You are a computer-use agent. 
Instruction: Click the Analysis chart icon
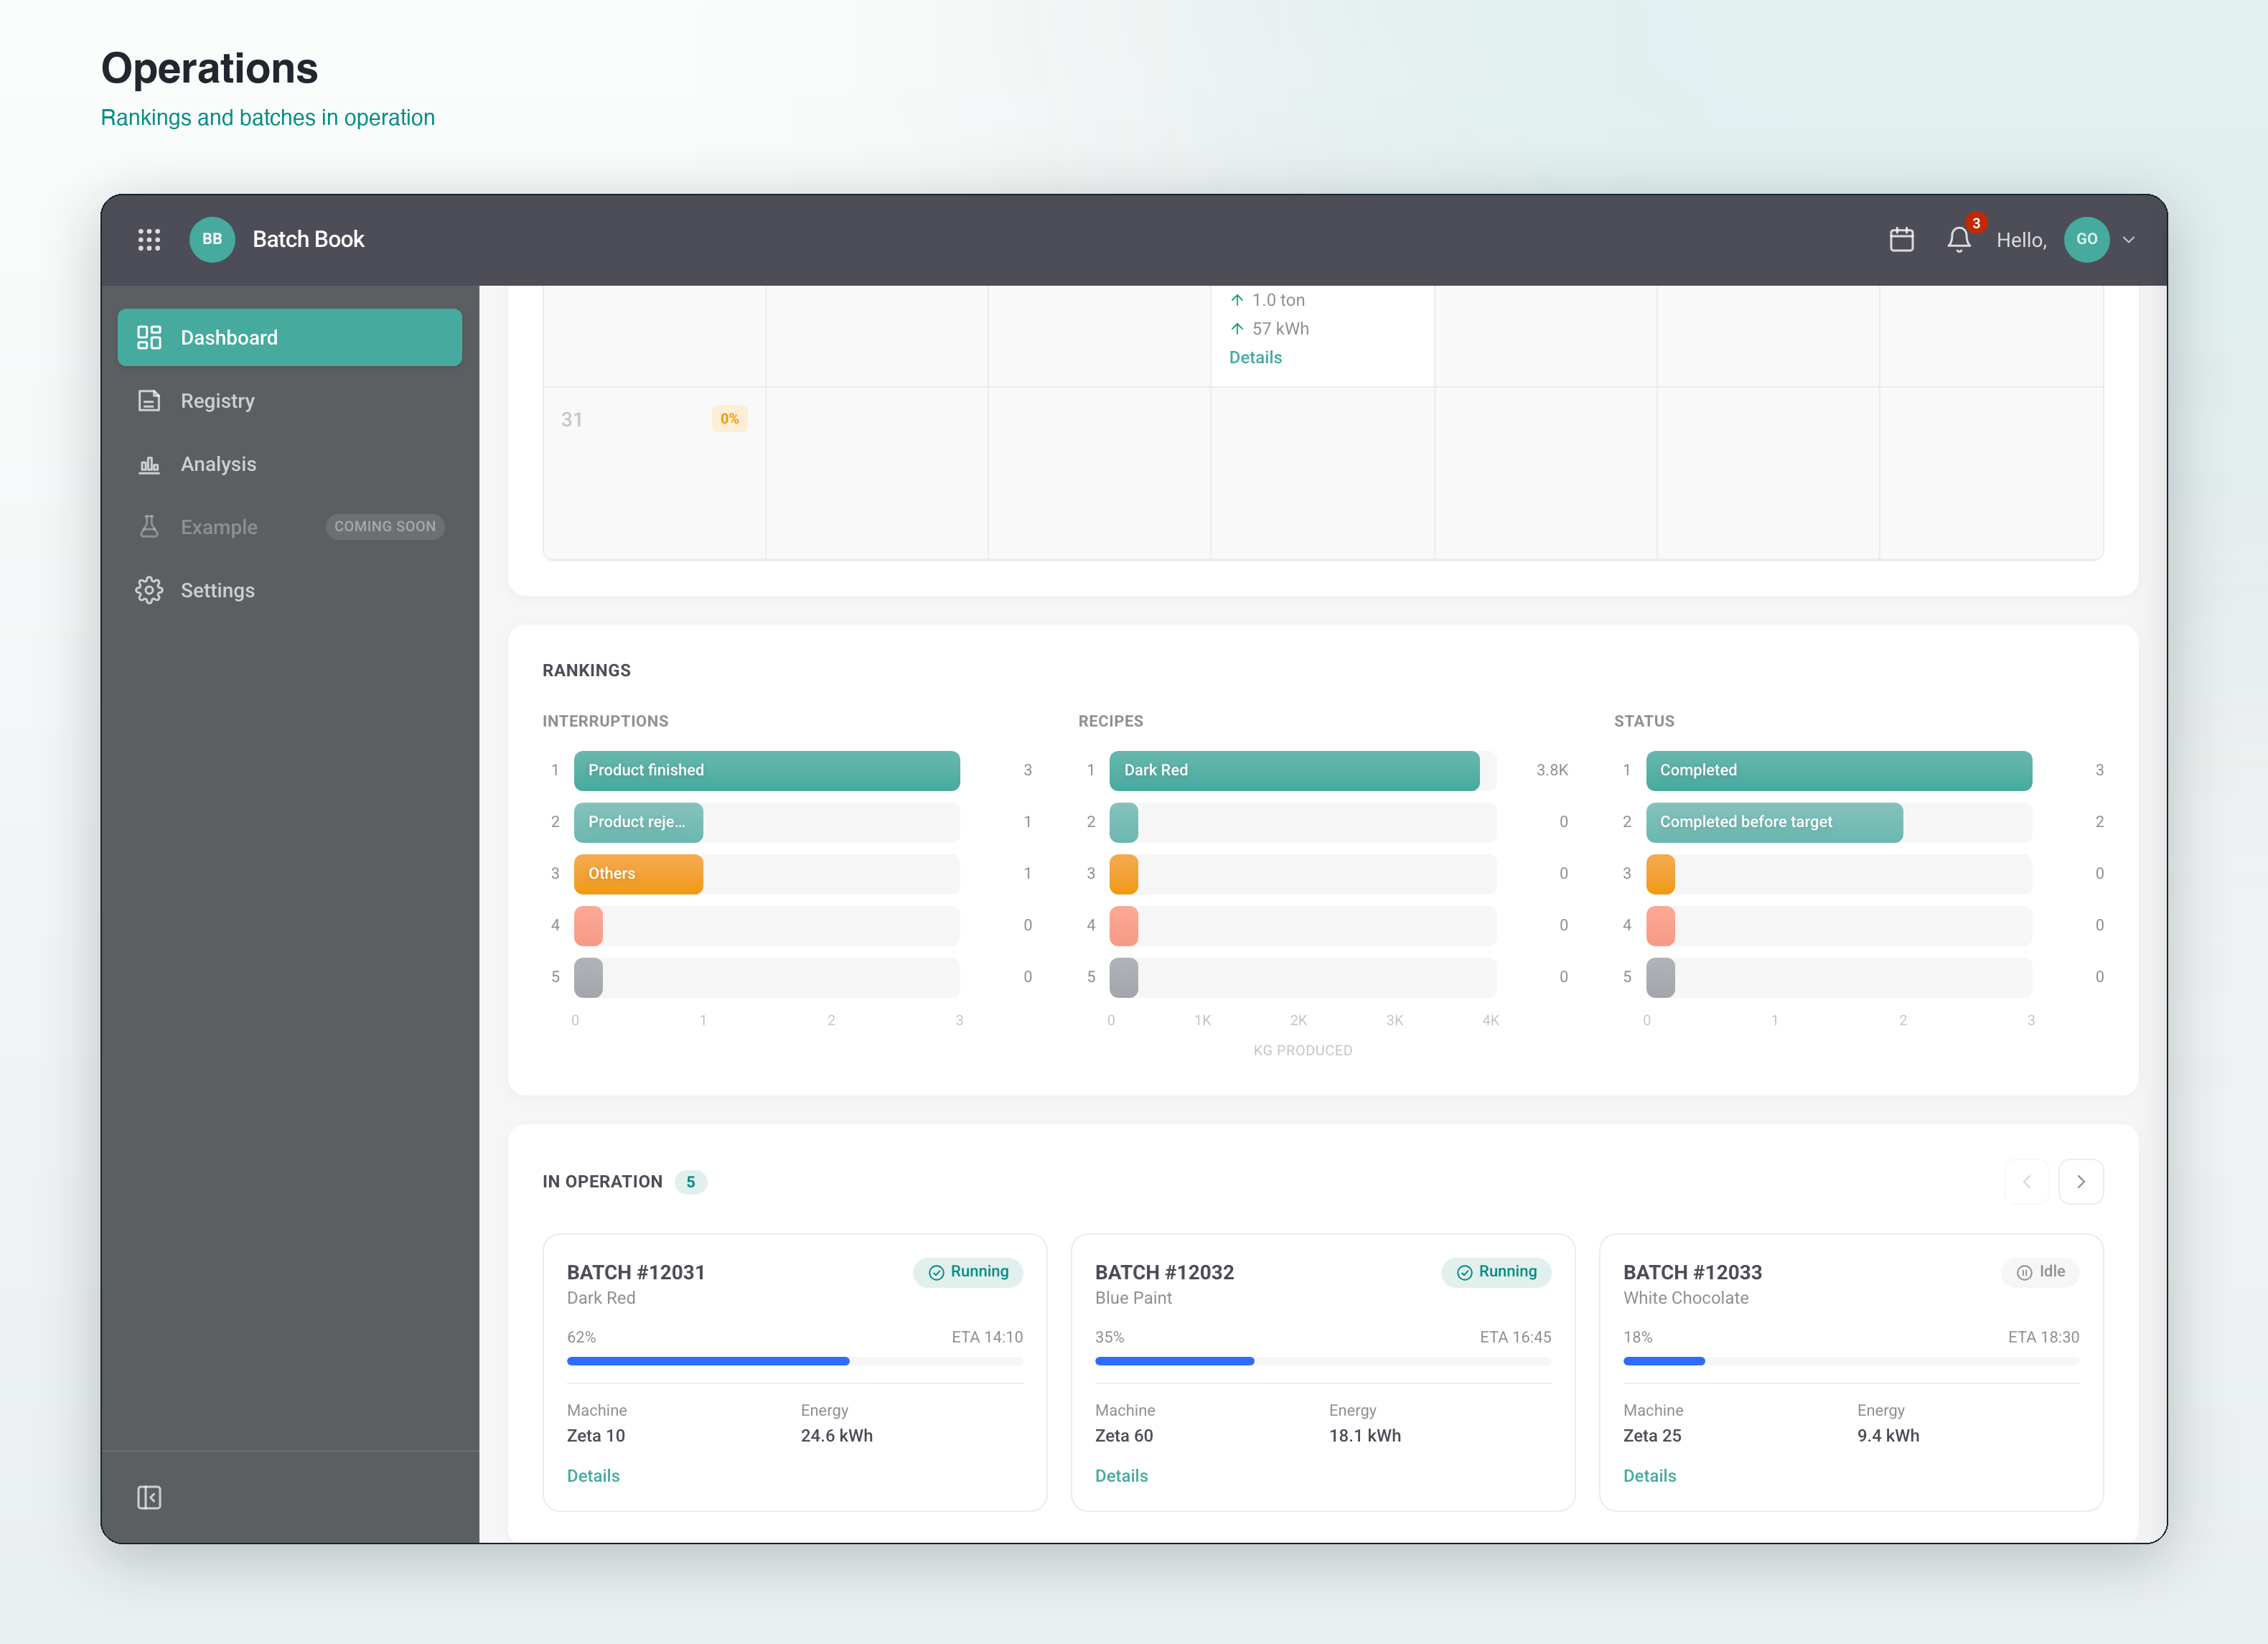click(x=149, y=464)
